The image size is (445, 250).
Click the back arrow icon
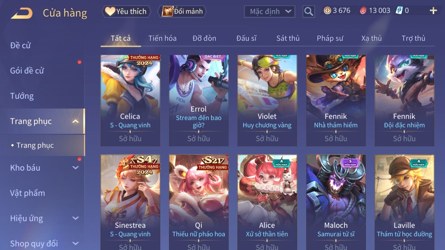[x=22, y=13]
